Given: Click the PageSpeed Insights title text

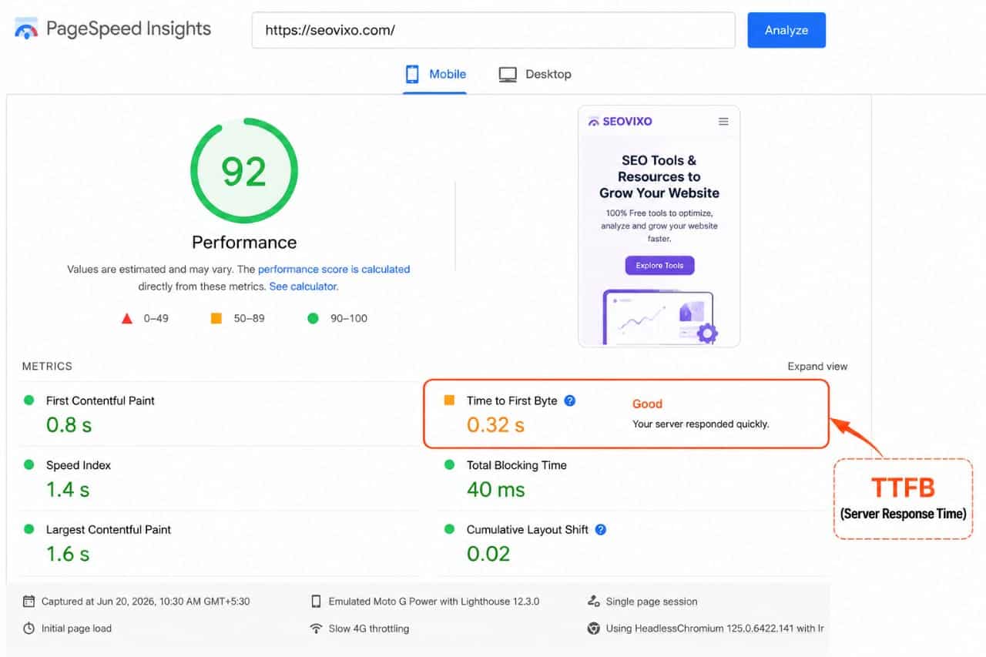Looking at the screenshot, I should 129,29.
